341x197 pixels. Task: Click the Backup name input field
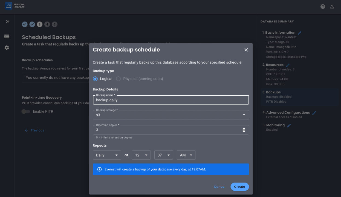point(171,100)
